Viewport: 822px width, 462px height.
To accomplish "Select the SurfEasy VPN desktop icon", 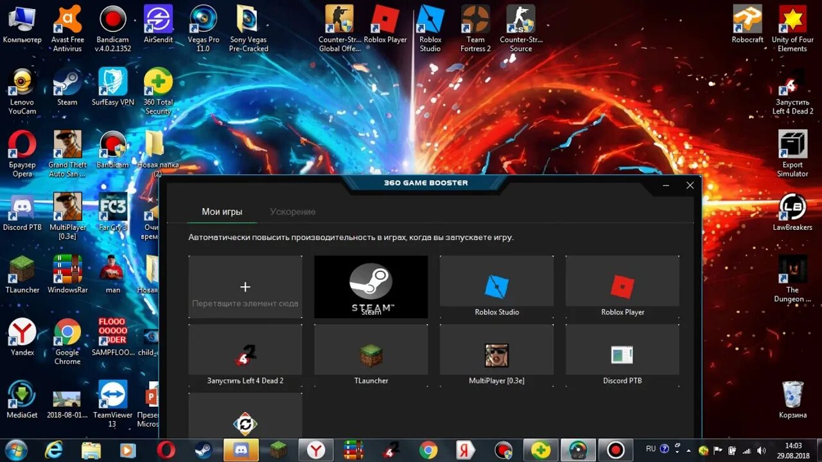I will 113,88.
